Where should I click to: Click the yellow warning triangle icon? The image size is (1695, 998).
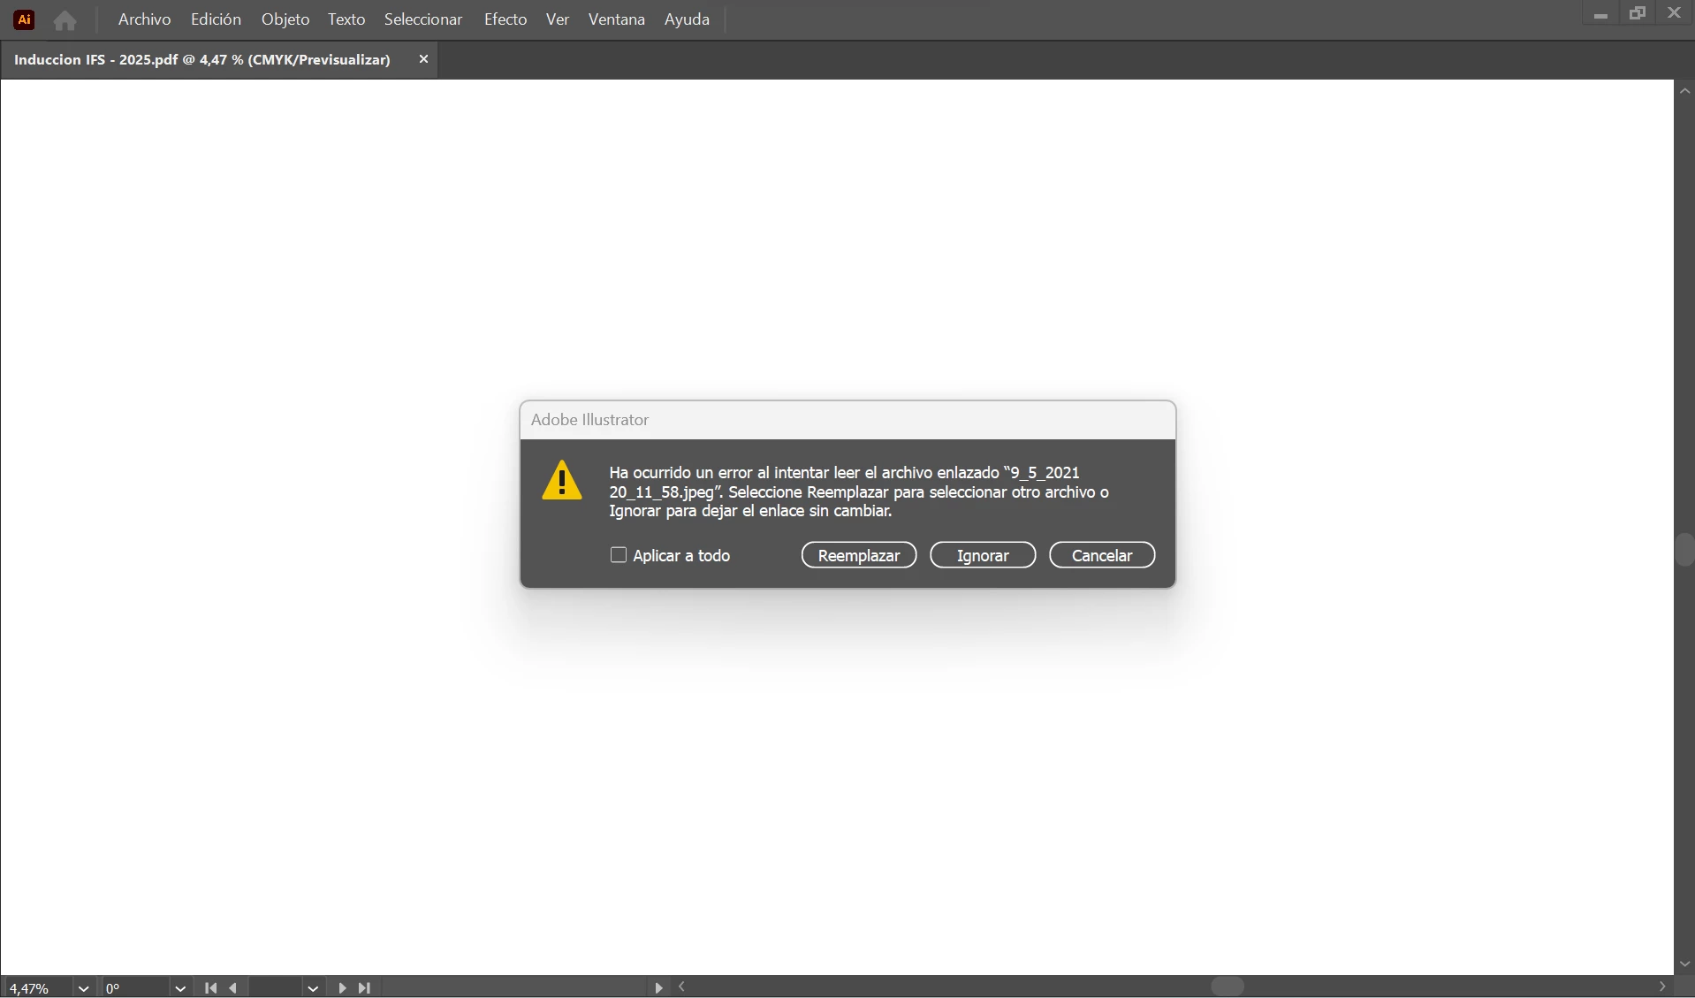(562, 481)
